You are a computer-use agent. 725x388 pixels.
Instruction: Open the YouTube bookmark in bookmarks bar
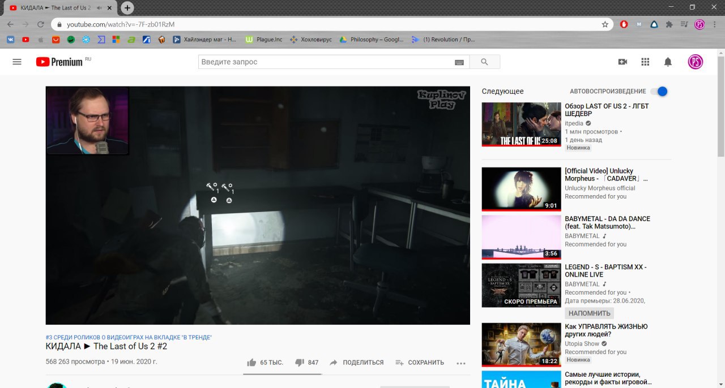(25, 40)
